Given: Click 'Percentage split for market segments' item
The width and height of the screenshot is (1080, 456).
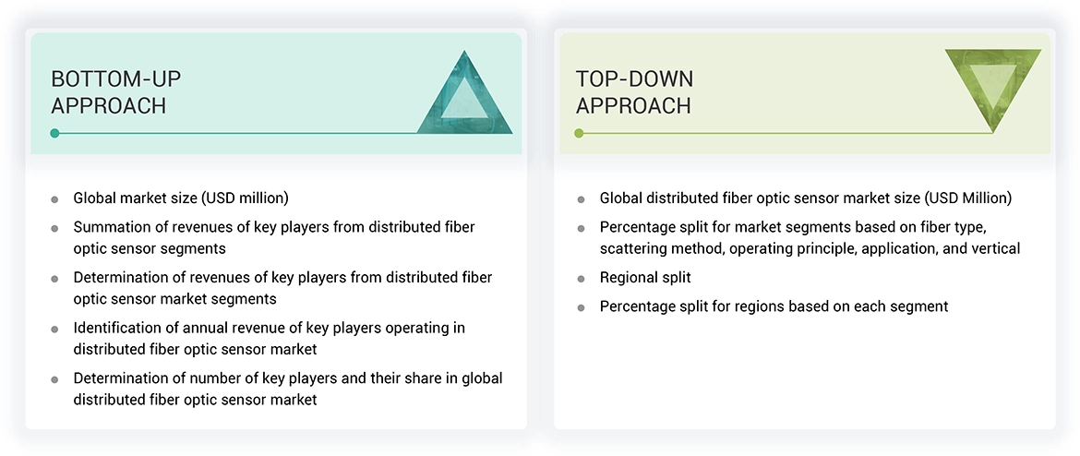Looking at the screenshot, I should (810, 237).
